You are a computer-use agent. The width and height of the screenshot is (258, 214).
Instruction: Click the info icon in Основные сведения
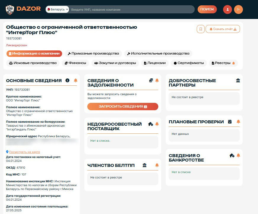coord(67,80)
